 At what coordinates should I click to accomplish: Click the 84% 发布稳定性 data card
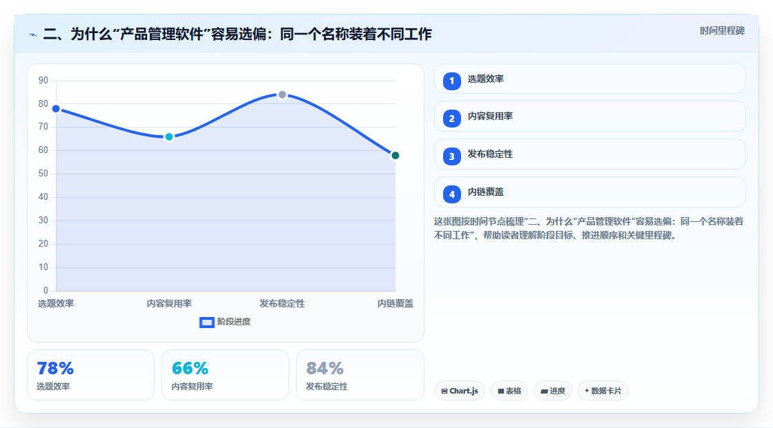click(x=360, y=375)
